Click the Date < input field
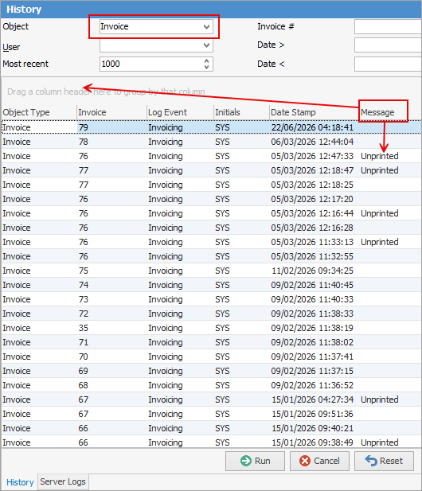The width and height of the screenshot is (422, 491). tap(388, 64)
